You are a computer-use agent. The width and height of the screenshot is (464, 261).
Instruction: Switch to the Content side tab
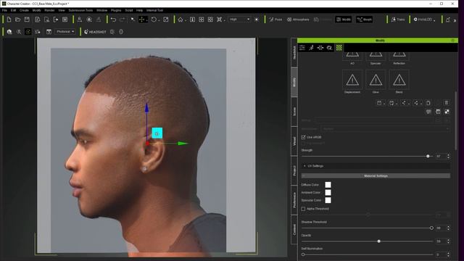pos(294,229)
